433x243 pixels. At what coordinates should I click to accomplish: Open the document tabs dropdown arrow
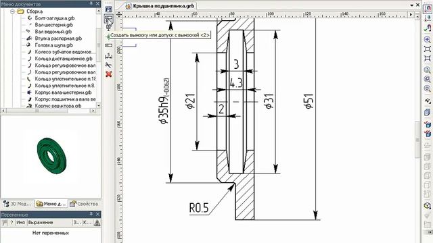tap(411, 5)
